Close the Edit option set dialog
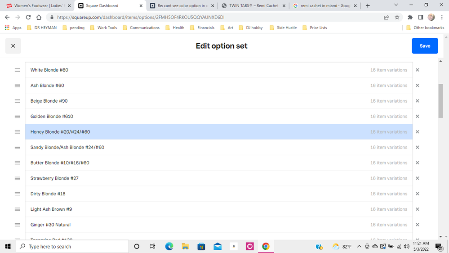 13,46
